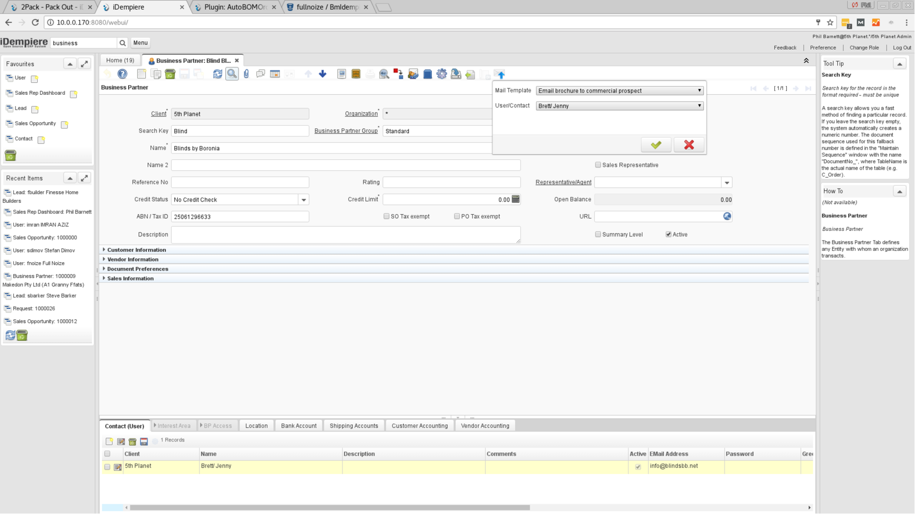Open the Credit Status dropdown arrow

click(x=304, y=200)
